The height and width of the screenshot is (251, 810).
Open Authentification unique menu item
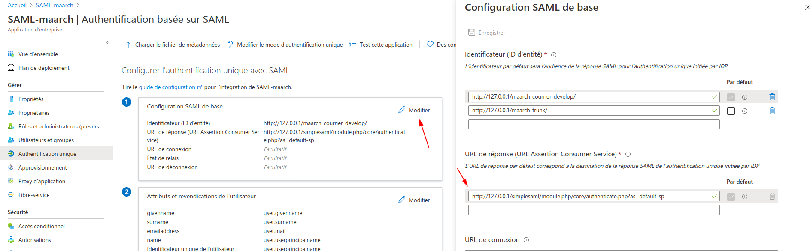click(x=47, y=154)
